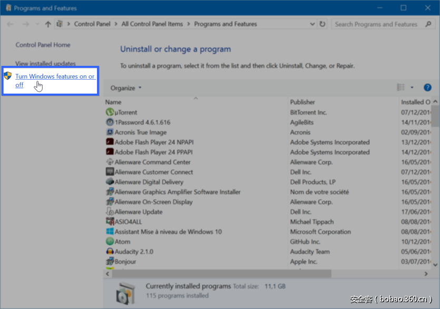
Task: Click the Atom program icon
Action: pos(110,242)
